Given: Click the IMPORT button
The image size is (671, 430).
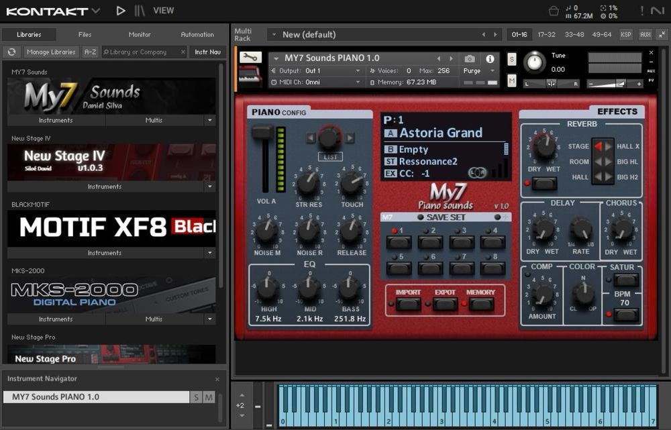Looking at the screenshot, I should pyautogui.click(x=408, y=304).
